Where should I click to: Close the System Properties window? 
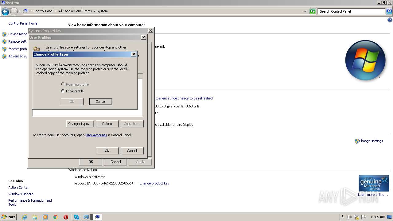click(151, 31)
